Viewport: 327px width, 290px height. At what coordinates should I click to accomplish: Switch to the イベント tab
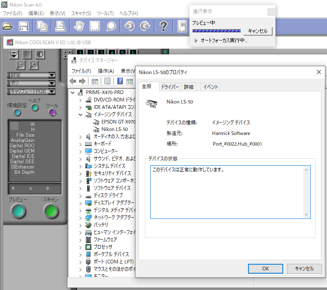click(x=210, y=87)
